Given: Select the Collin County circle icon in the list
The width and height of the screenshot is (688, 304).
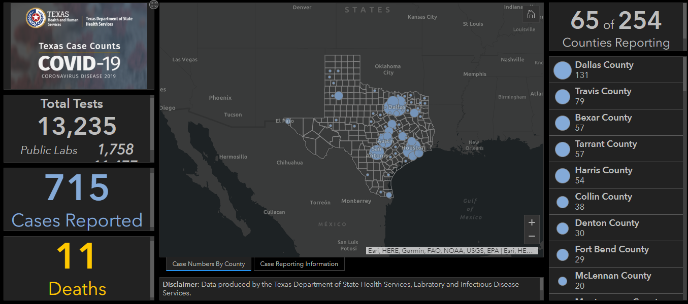Looking at the screenshot, I should (x=562, y=202).
